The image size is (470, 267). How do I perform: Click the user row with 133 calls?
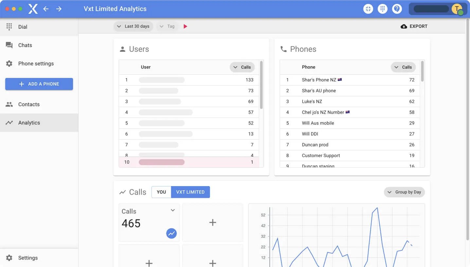(x=189, y=80)
